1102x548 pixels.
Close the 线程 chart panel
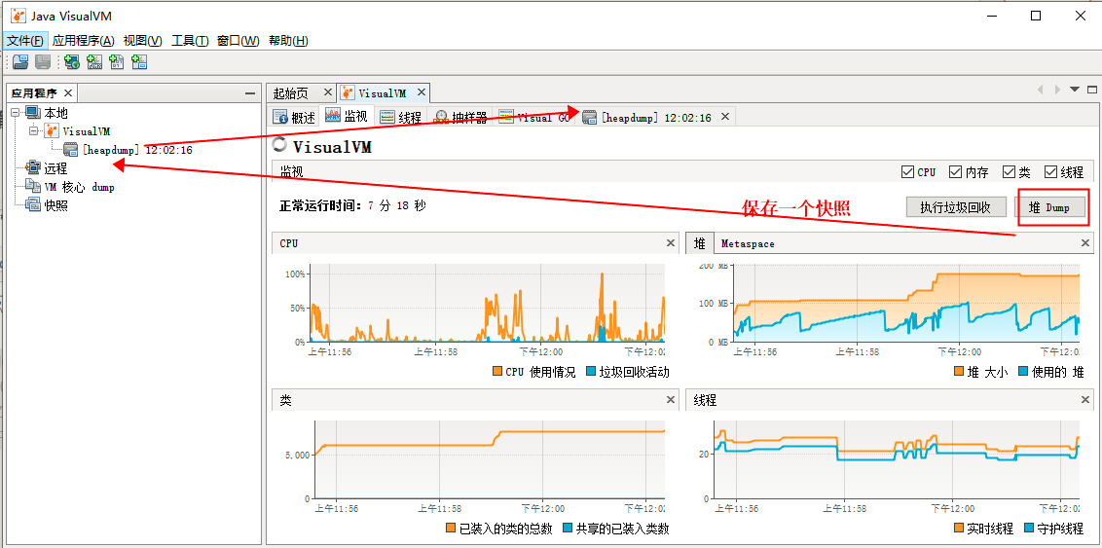pos(1084,400)
